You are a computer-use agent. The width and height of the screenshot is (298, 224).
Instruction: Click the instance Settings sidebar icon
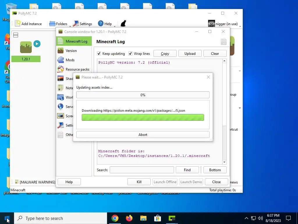click(x=61, y=125)
